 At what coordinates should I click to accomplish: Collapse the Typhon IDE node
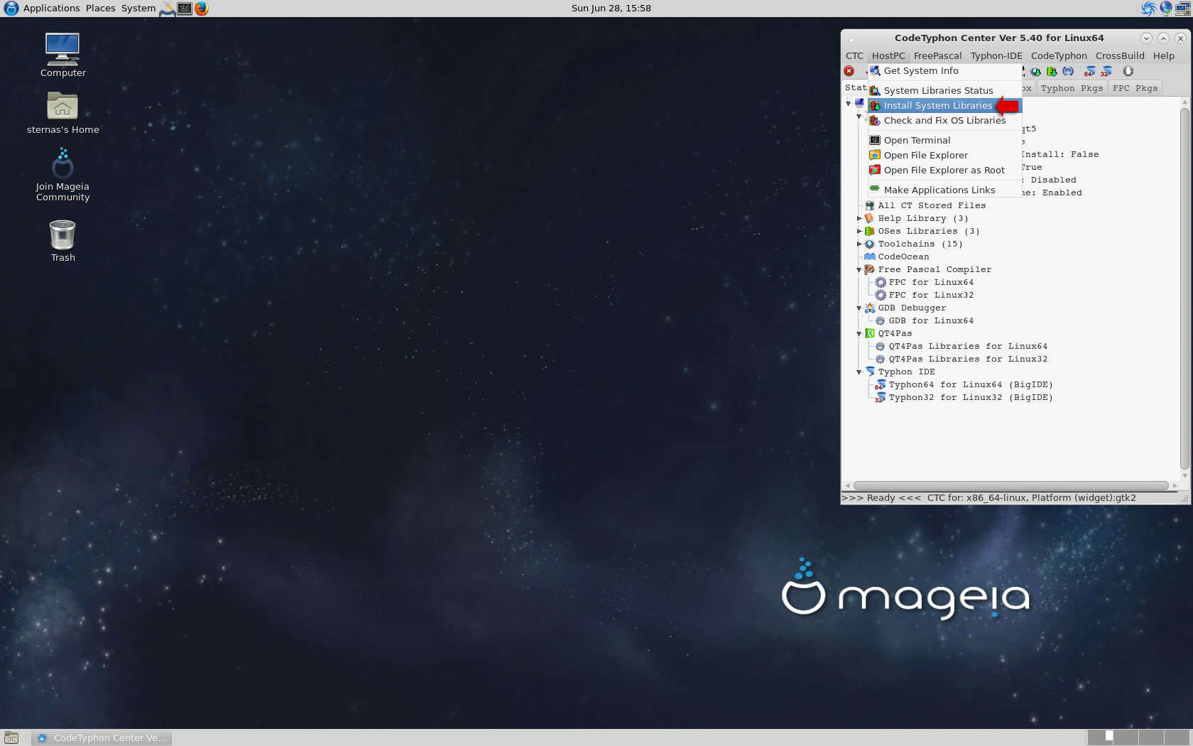(x=859, y=372)
